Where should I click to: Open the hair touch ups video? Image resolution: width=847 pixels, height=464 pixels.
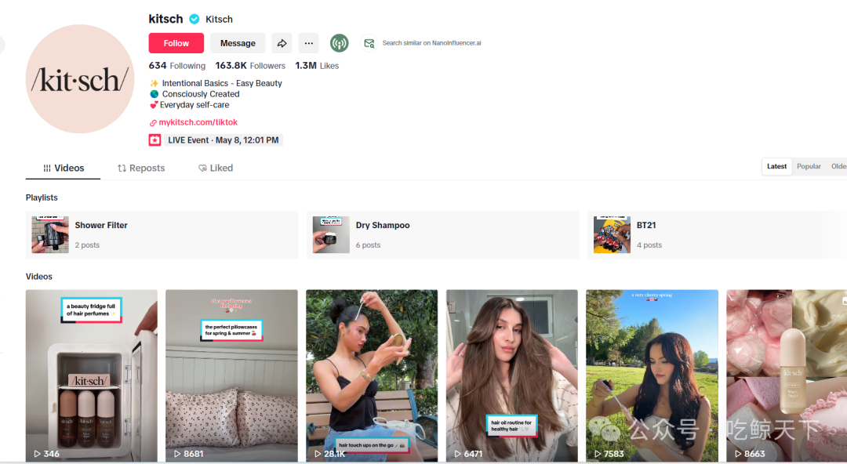[x=373, y=375]
